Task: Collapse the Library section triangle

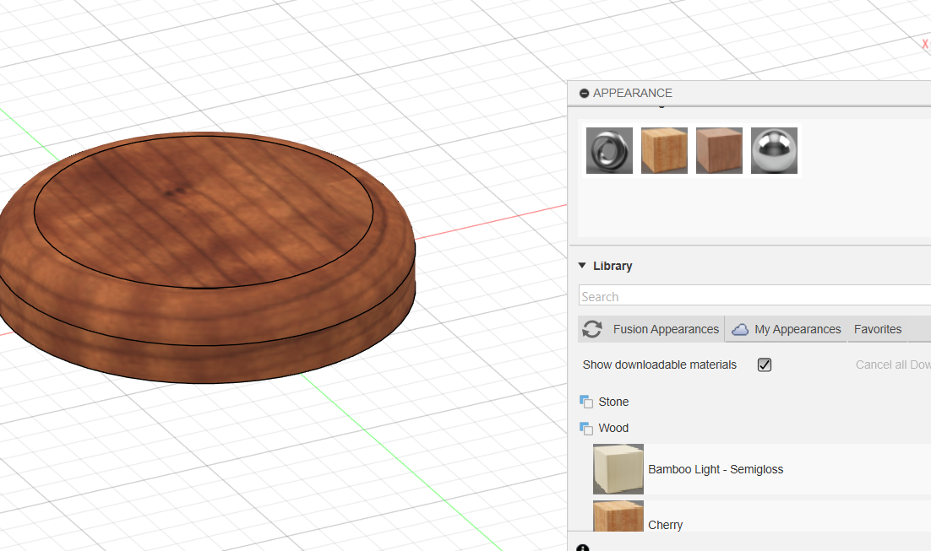Action: click(x=582, y=266)
